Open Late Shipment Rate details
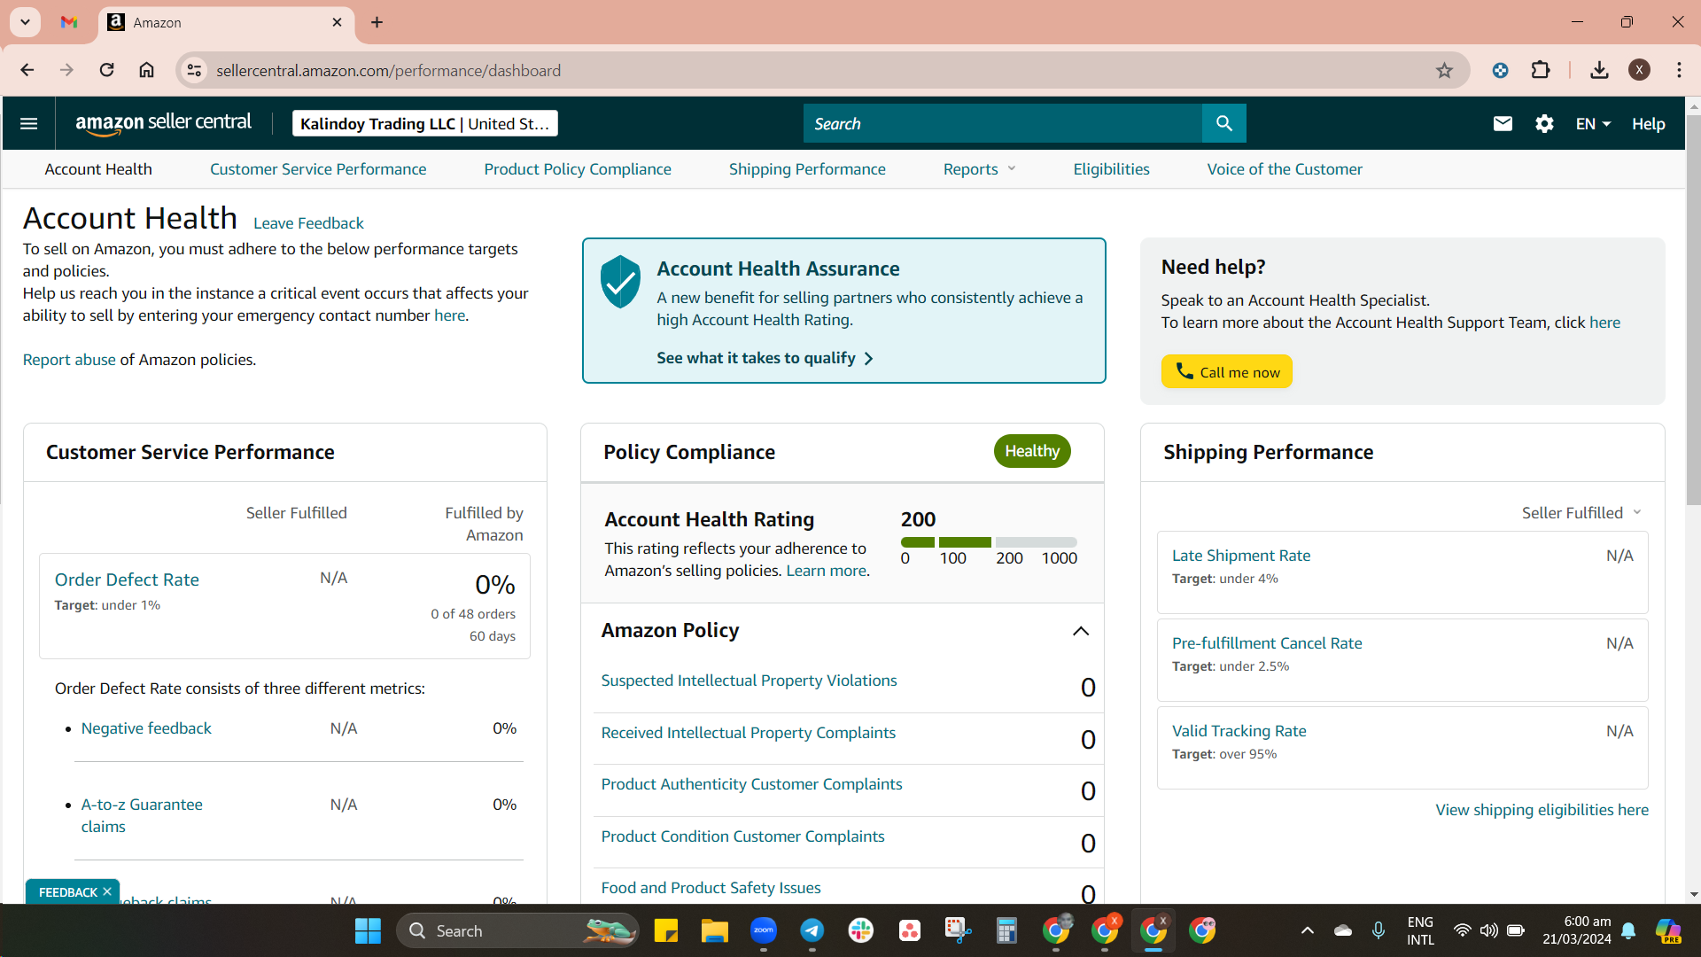 pyautogui.click(x=1241, y=556)
